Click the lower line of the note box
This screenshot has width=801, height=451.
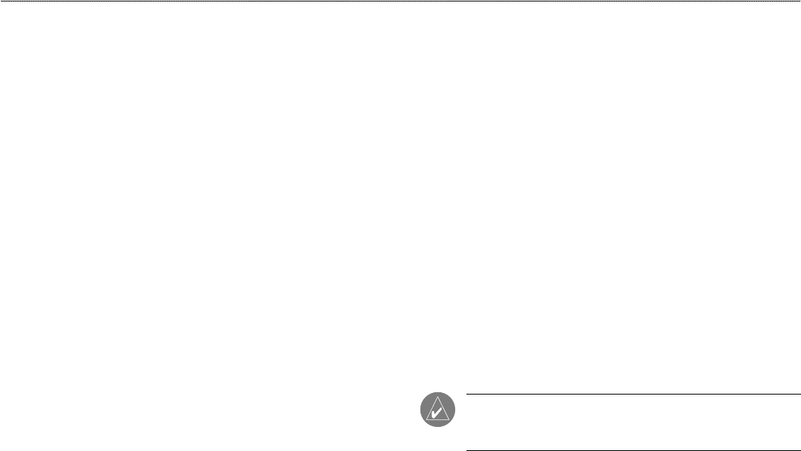[x=634, y=450]
